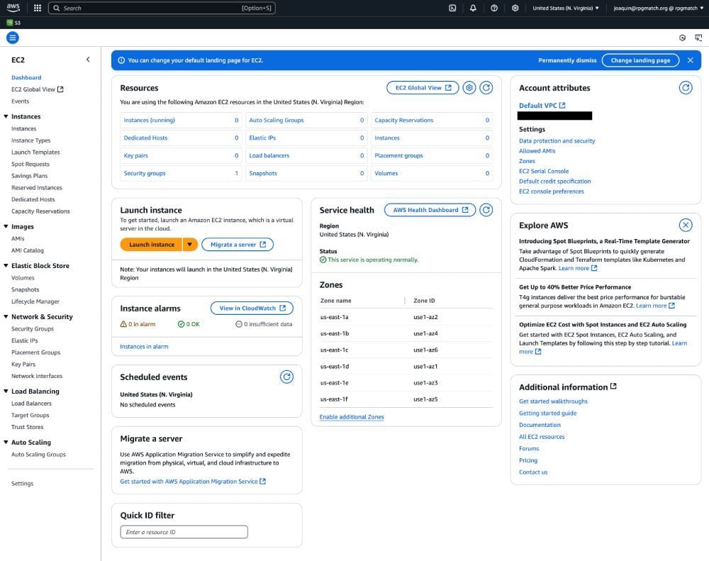Click the alarm warning triangle icon

tap(123, 324)
